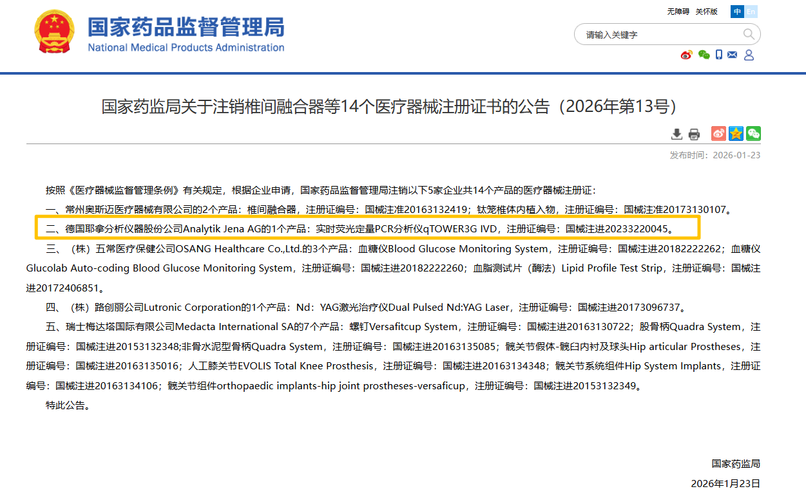
Task: Click the highlighted Analytik Jena AG paragraph
Action: (367, 228)
